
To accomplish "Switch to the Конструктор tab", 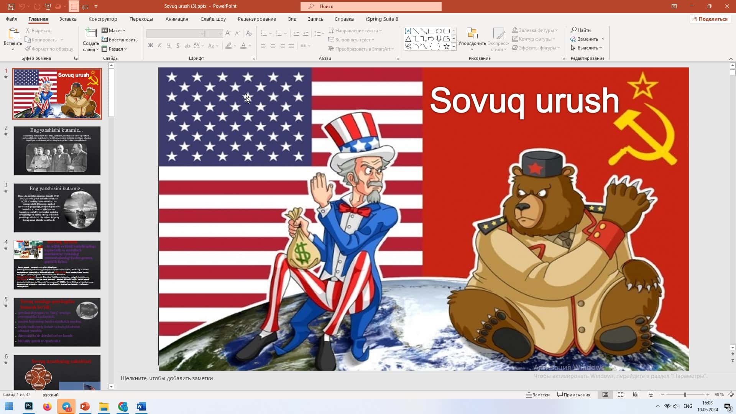I will pyautogui.click(x=103, y=19).
